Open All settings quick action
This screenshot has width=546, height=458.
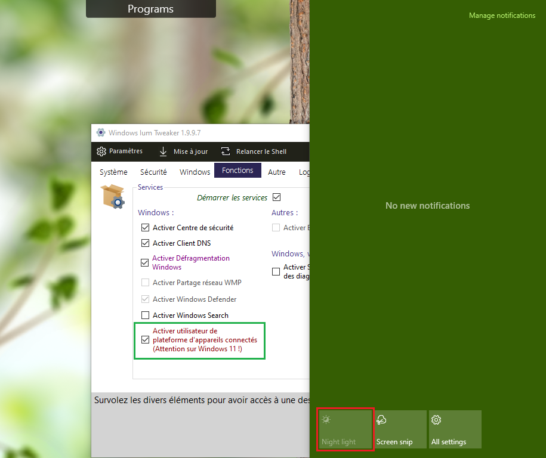point(455,429)
